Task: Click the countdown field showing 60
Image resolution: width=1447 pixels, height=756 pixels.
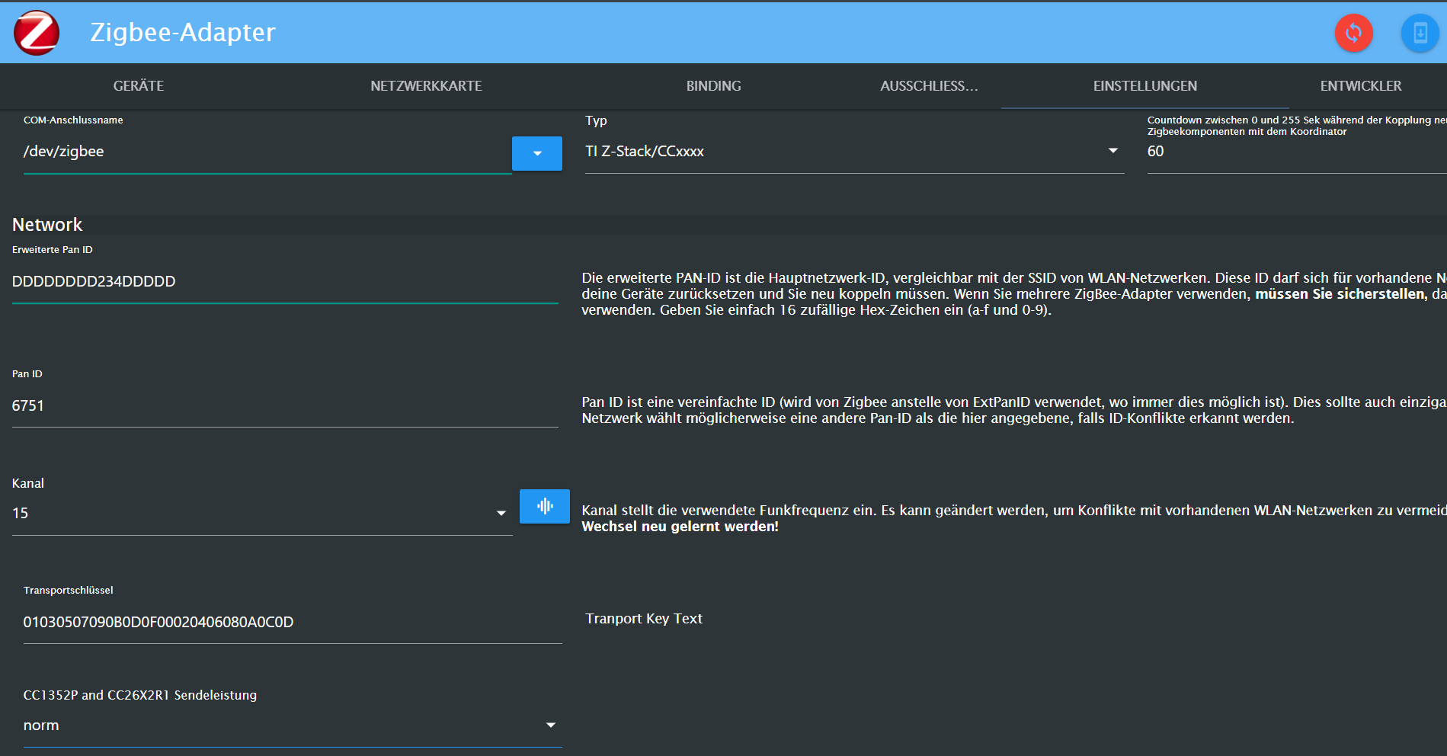Action: [1297, 152]
